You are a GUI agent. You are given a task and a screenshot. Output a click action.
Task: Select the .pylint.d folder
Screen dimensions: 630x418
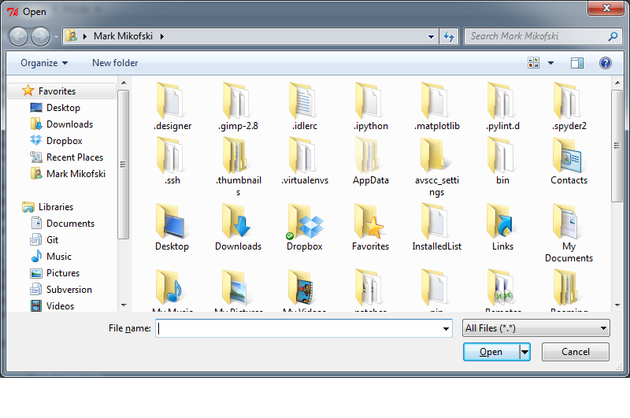tap(502, 106)
